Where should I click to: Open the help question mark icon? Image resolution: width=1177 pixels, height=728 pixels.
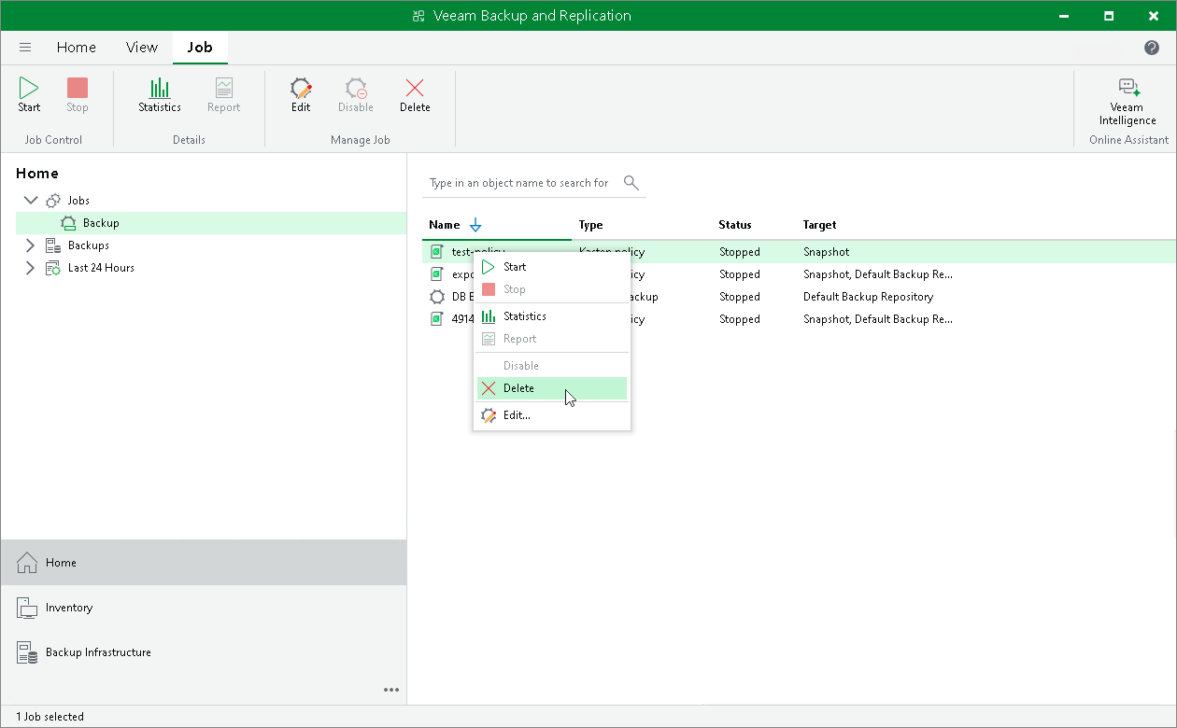1152,48
